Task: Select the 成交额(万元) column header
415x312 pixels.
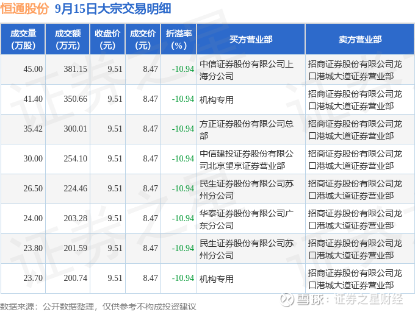Action: [x=68, y=40]
